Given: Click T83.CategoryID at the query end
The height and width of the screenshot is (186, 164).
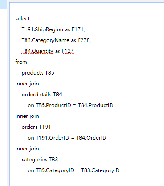Looking at the screenshot, I should (100, 170).
